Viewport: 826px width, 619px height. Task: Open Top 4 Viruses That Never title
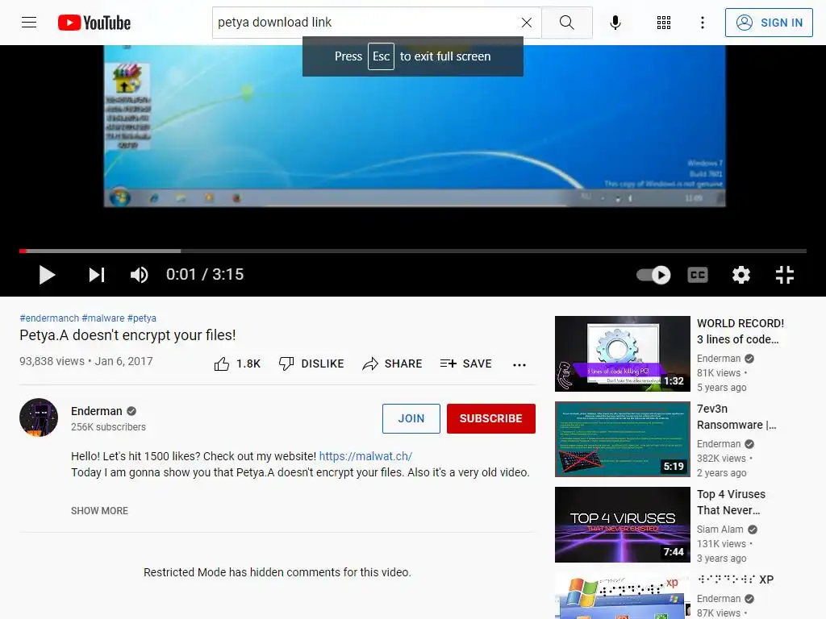tap(731, 502)
